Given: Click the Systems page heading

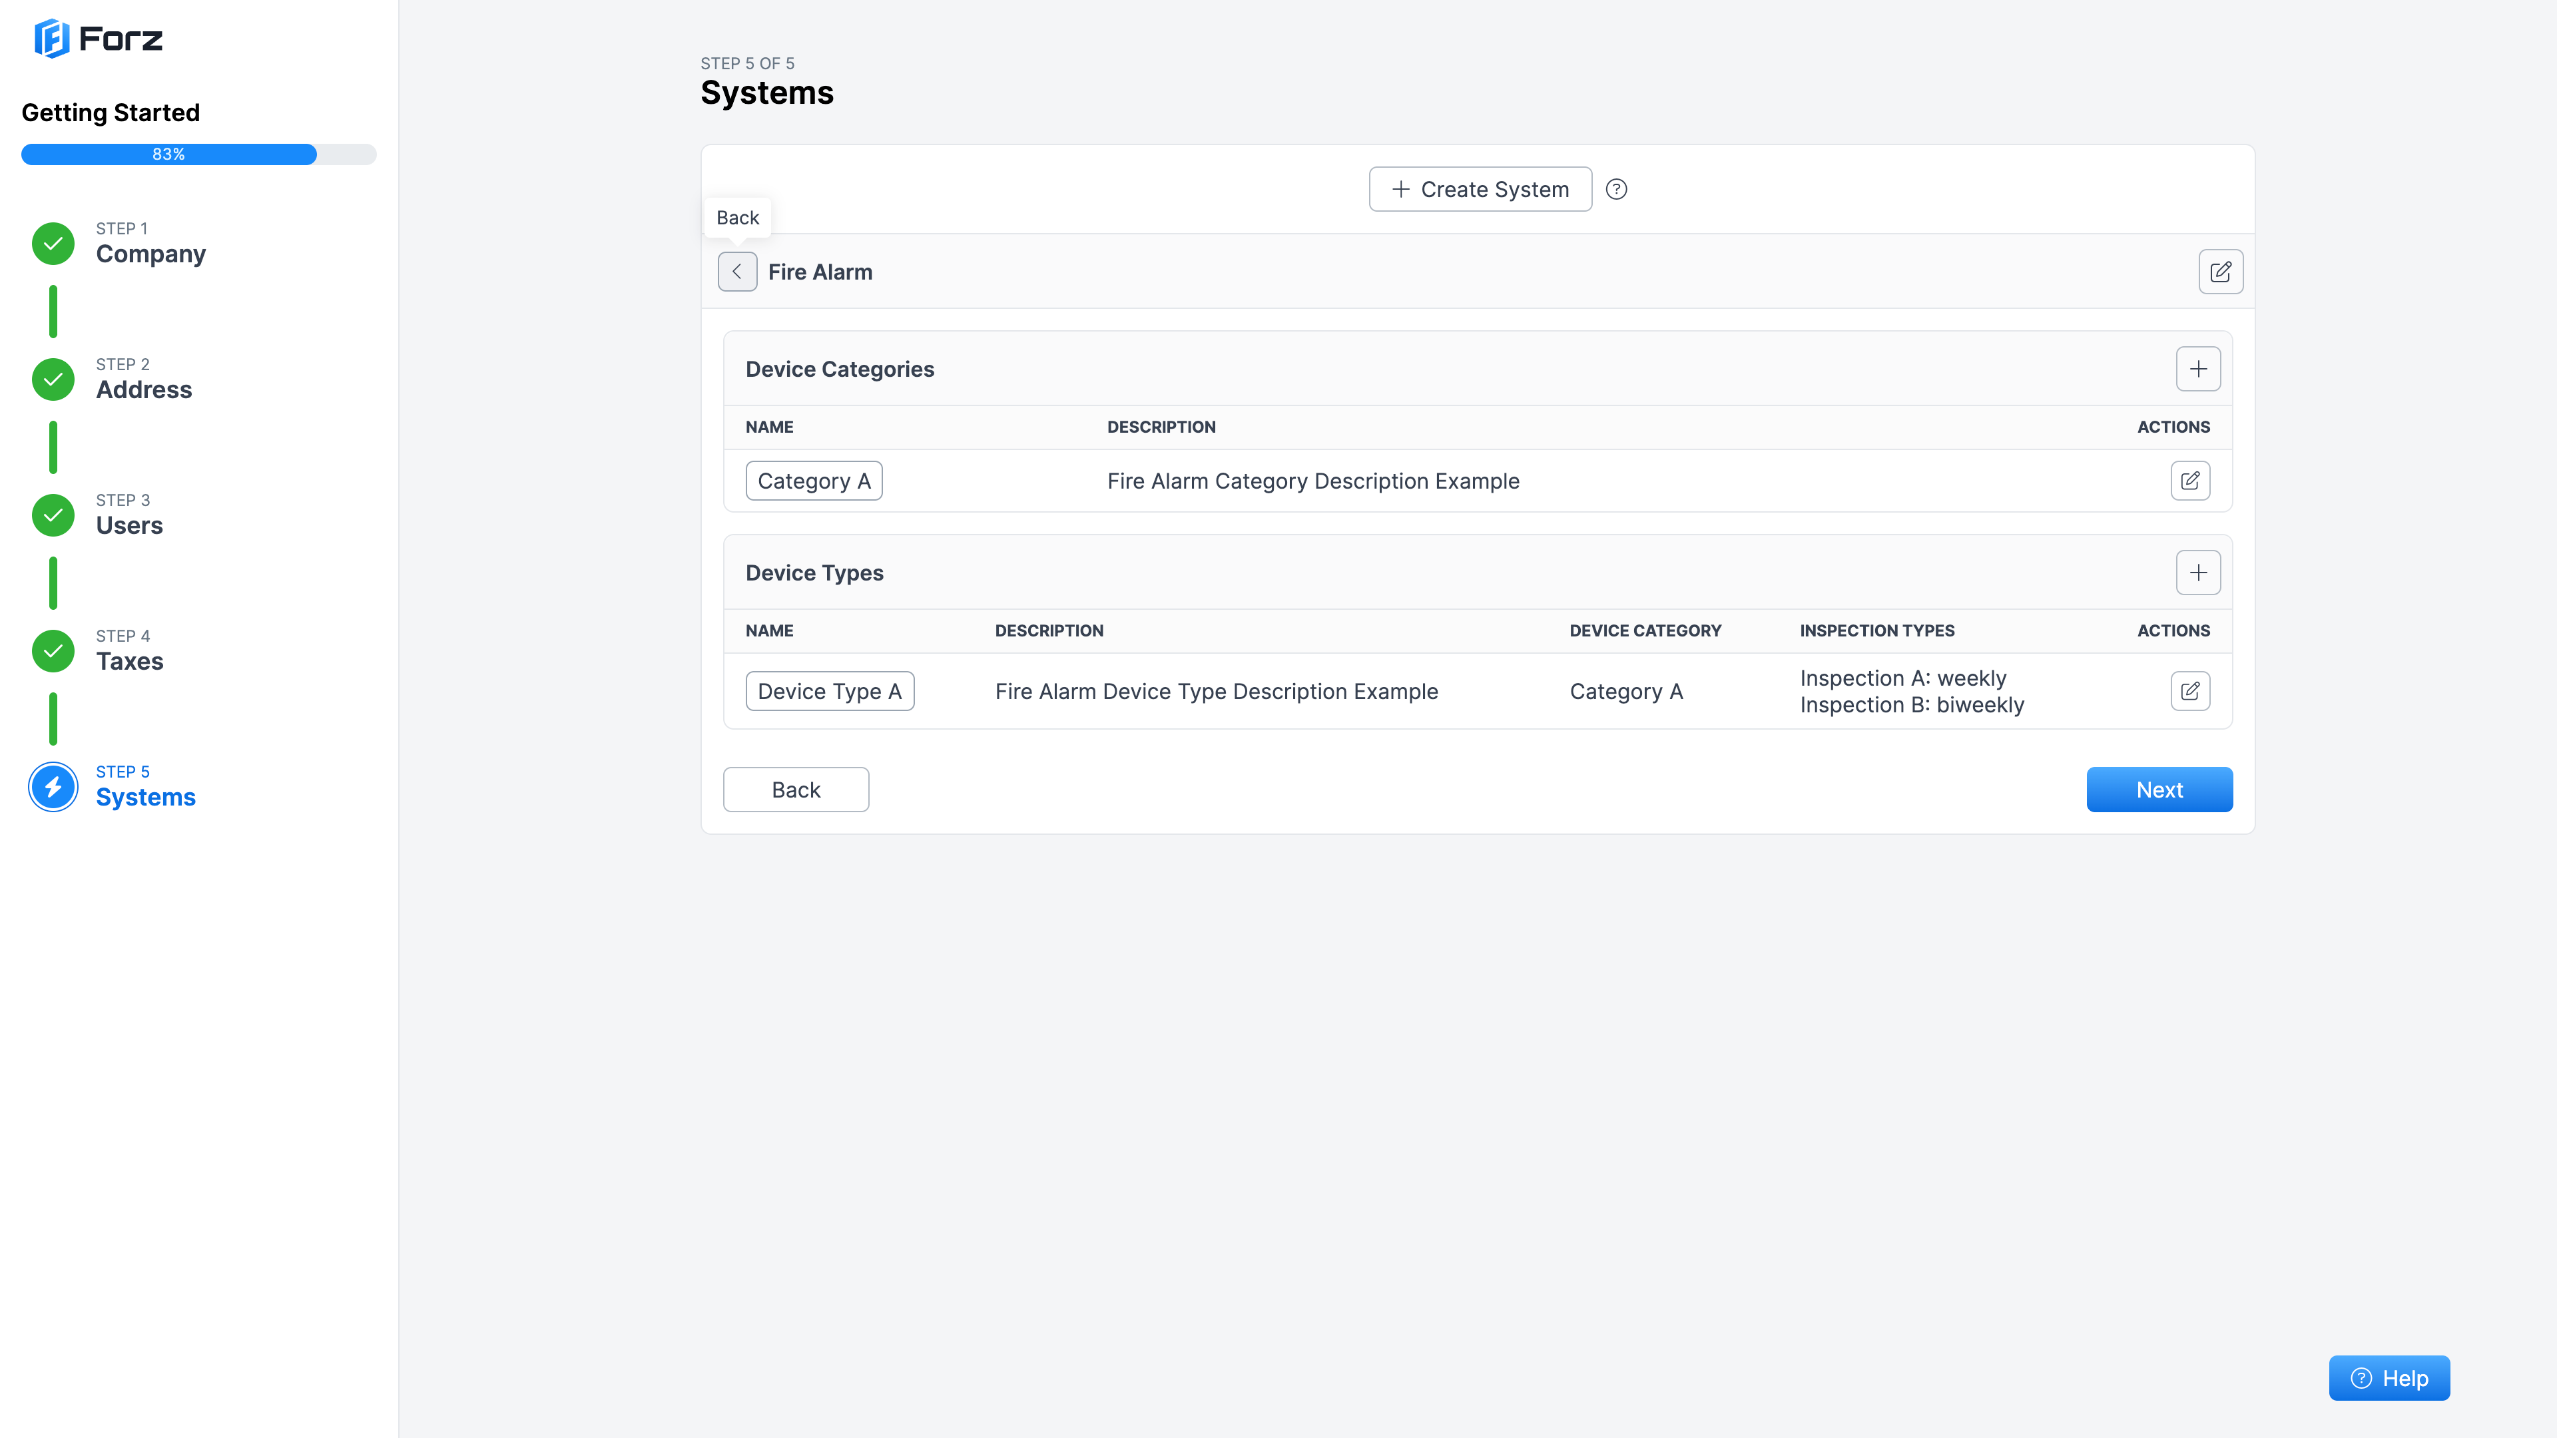Looking at the screenshot, I should (x=766, y=93).
